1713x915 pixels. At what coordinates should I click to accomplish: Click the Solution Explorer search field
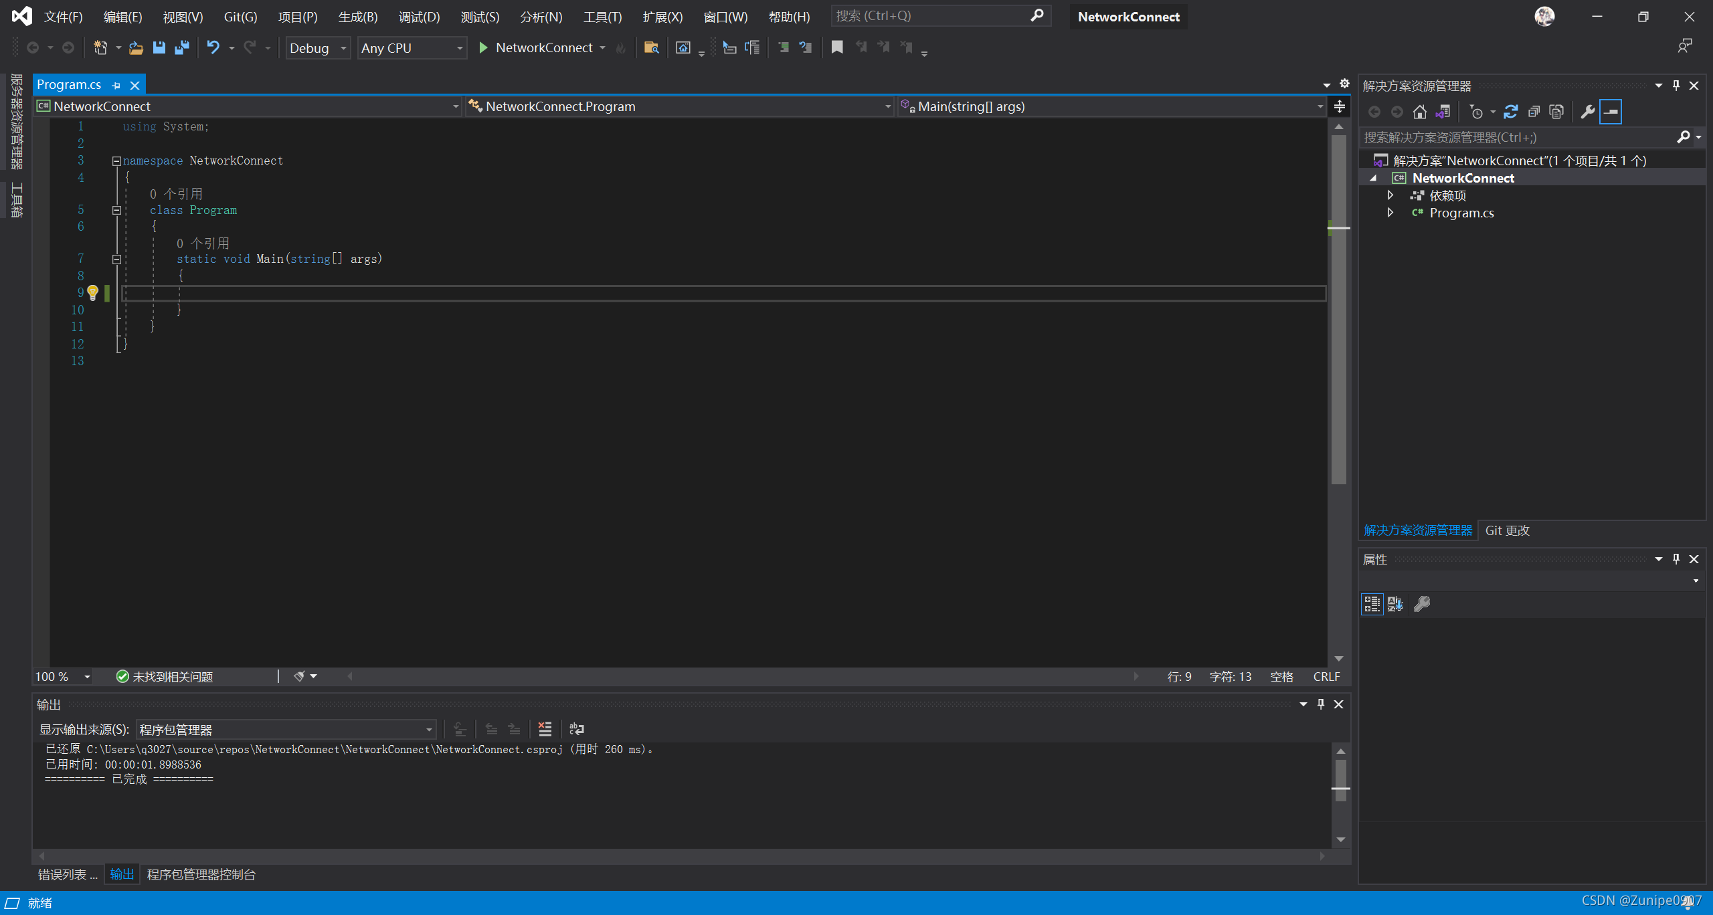[1519, 137]
